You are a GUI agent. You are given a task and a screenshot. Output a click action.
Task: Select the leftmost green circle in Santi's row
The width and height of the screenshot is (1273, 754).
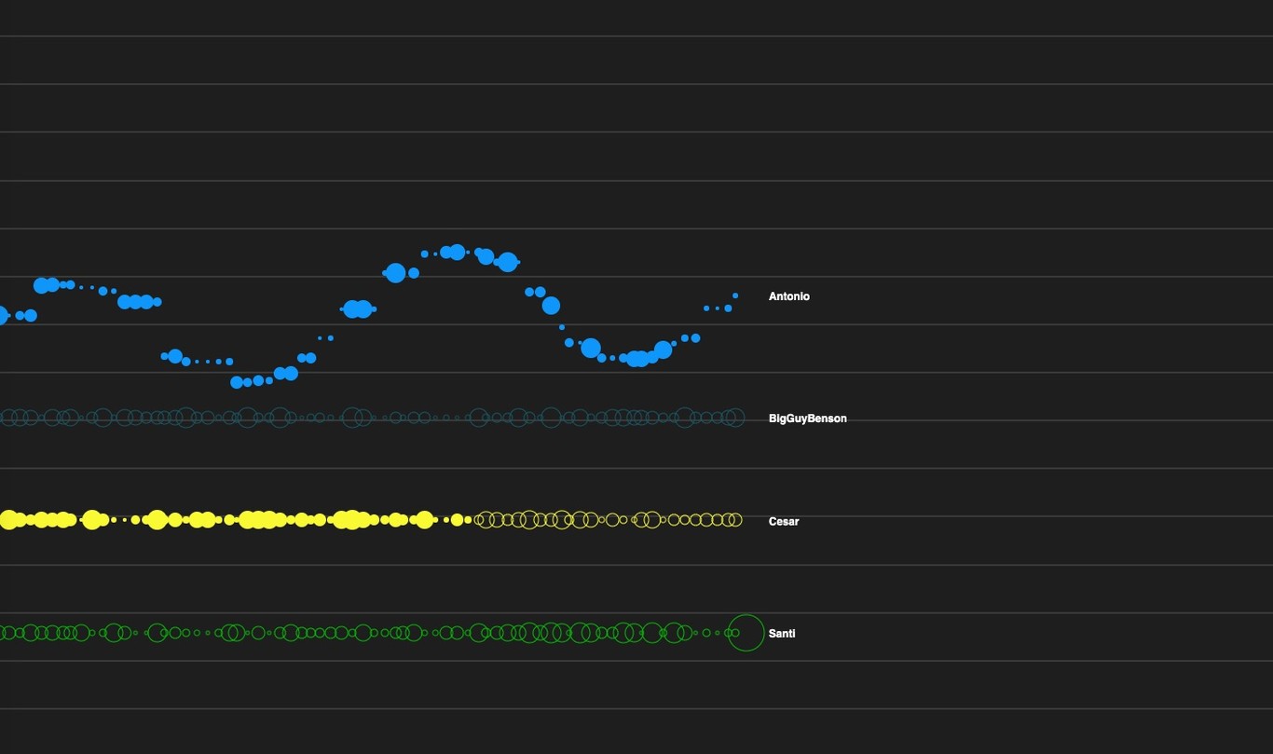[3, 633]
